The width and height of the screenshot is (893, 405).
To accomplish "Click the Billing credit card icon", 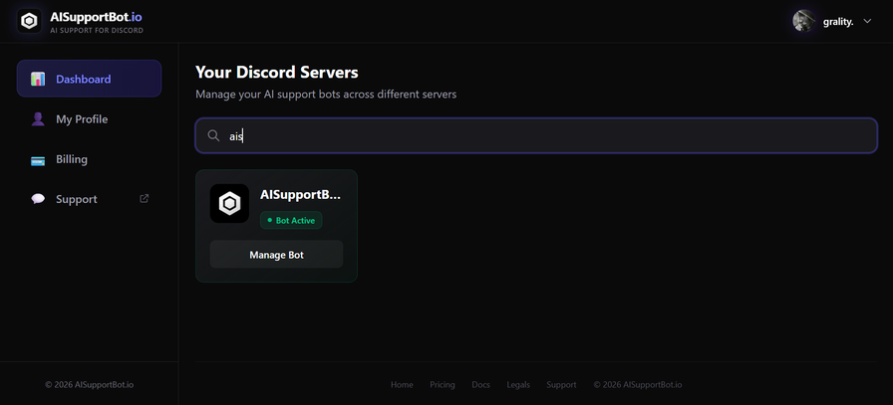I will [38, 160].
